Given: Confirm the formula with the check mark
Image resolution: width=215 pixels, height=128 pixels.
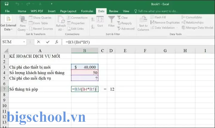Looking at the screenshot, I should (48, 42).
